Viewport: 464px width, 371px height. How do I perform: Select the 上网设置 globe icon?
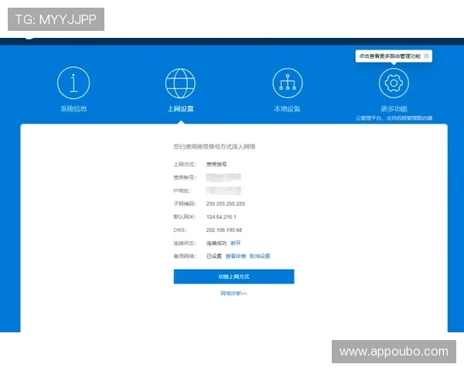coord(180,83)
